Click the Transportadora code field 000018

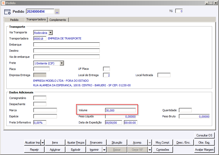coord(40,39)
